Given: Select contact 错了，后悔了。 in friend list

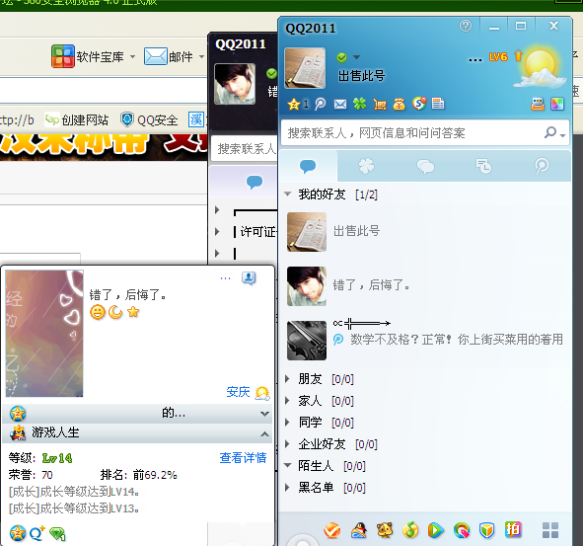Looking at the screenshot, I should (x=425, y=286).
